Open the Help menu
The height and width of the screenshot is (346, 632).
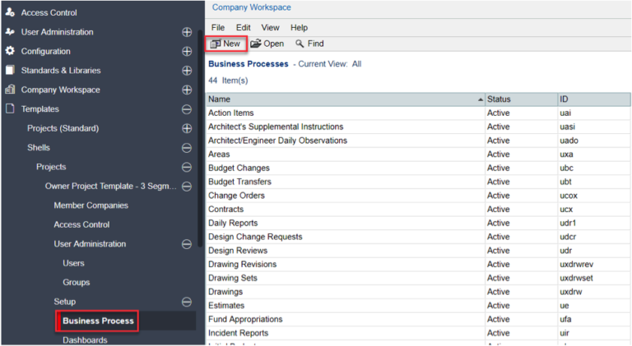299,27
